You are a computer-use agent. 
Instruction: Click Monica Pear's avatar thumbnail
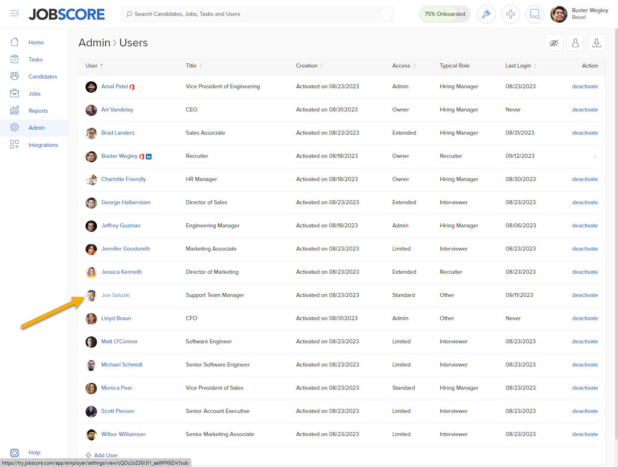91,388
